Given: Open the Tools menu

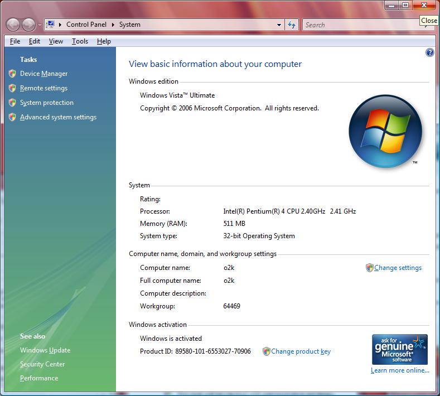Looking at the screenshot, I should (x=80, y=41).
